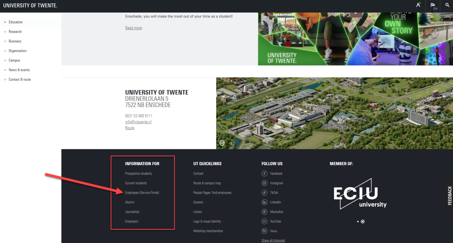Open the Business menu label
The image size is (453, 243).
[x=15, y=41]
